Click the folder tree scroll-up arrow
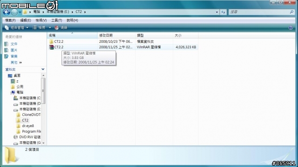 tap(43, 75)
